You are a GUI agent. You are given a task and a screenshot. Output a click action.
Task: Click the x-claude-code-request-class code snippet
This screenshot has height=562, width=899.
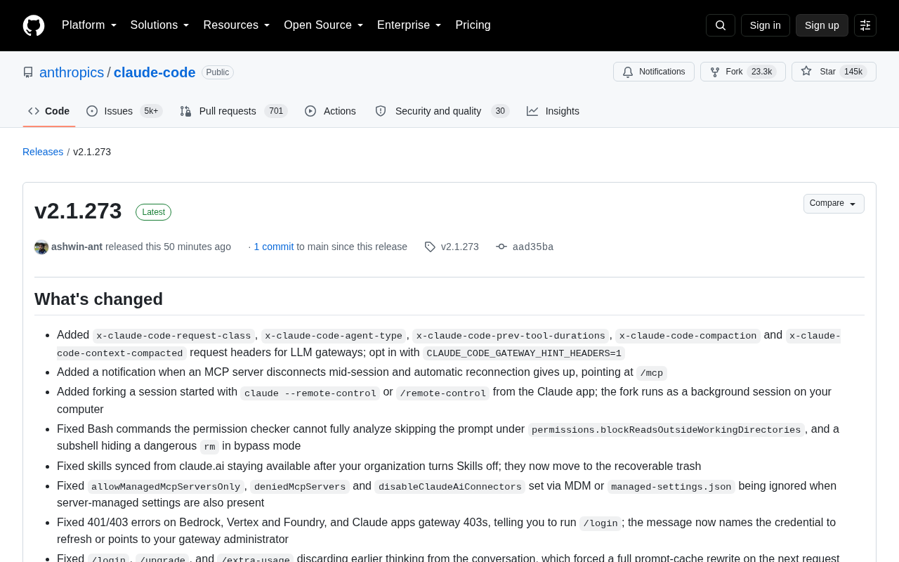(x=173, y=336)
